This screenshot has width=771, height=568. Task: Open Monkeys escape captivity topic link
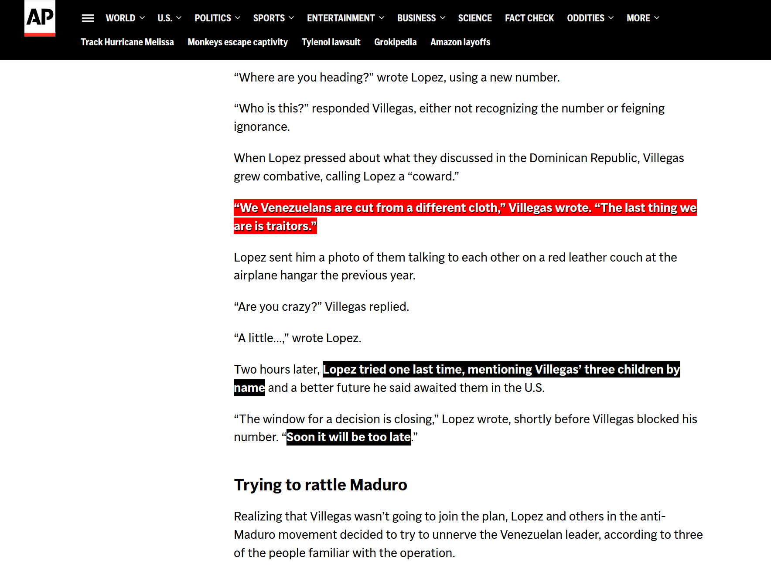tap(238, 42)
